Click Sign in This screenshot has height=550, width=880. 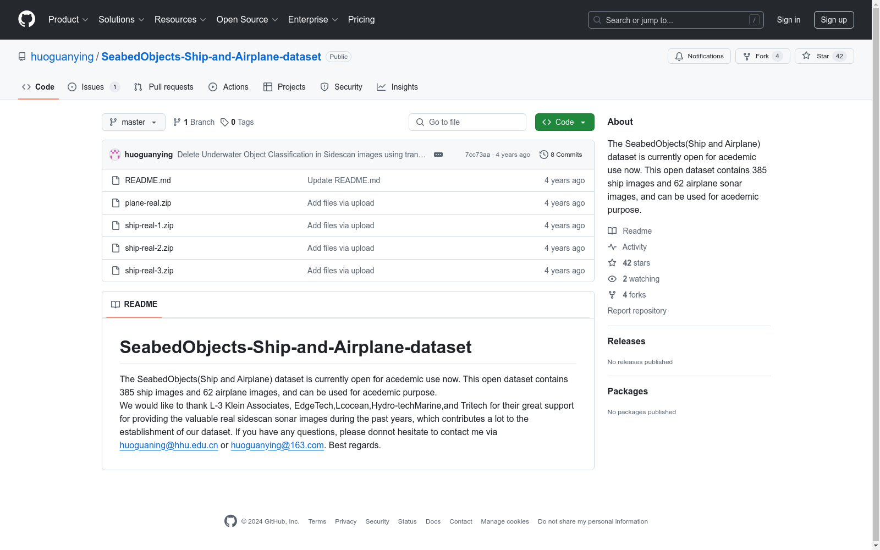[789, 20]
